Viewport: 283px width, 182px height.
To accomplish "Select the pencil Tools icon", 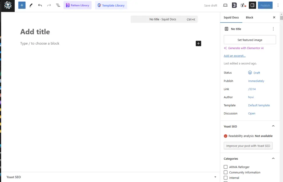I will pos(31,5).
